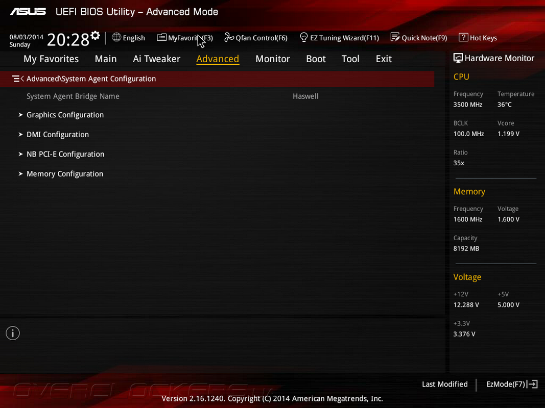Image resolution: width=545 pixels, height=408 pixels.
Task: Expand DMI Configuration arrow
Action: click(20, 135)
